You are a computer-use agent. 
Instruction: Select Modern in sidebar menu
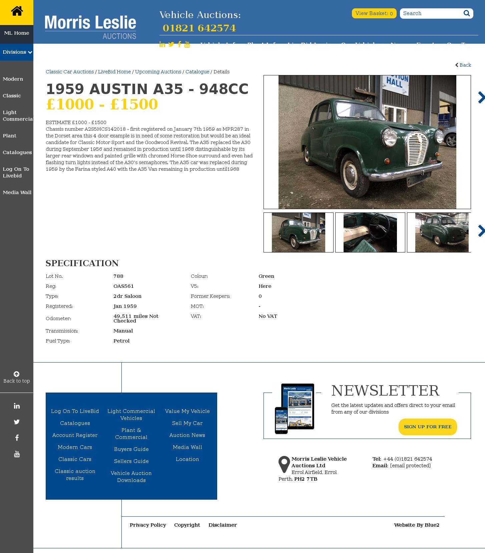click(13, 79)
